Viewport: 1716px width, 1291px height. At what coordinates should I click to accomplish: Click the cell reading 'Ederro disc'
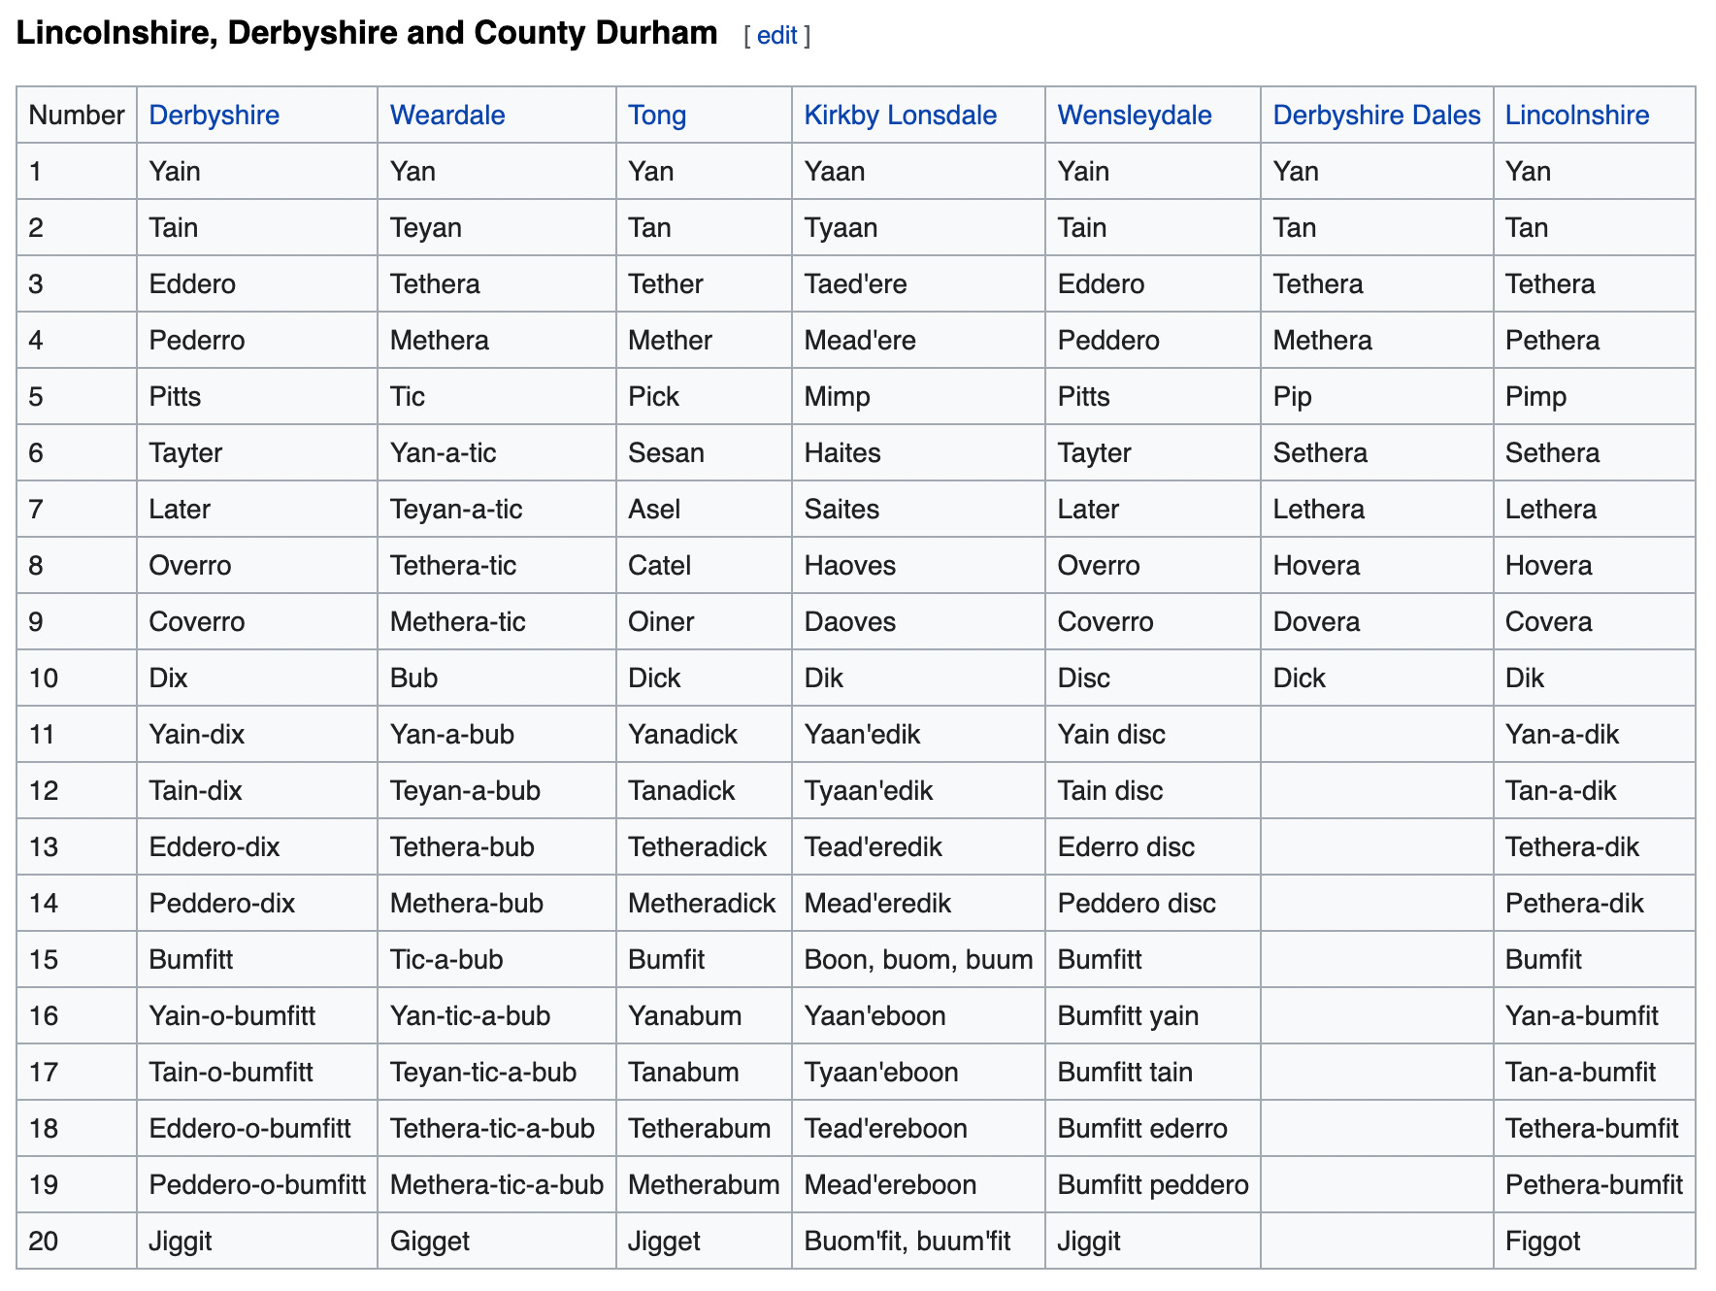(x=1153, y=847)
